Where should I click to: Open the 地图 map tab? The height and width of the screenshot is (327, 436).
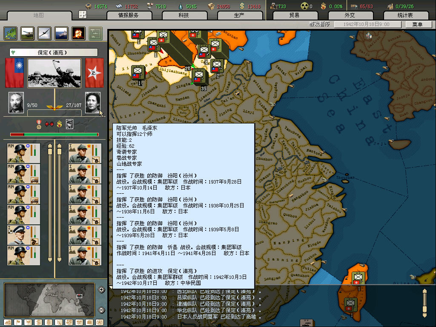point(39,15)
